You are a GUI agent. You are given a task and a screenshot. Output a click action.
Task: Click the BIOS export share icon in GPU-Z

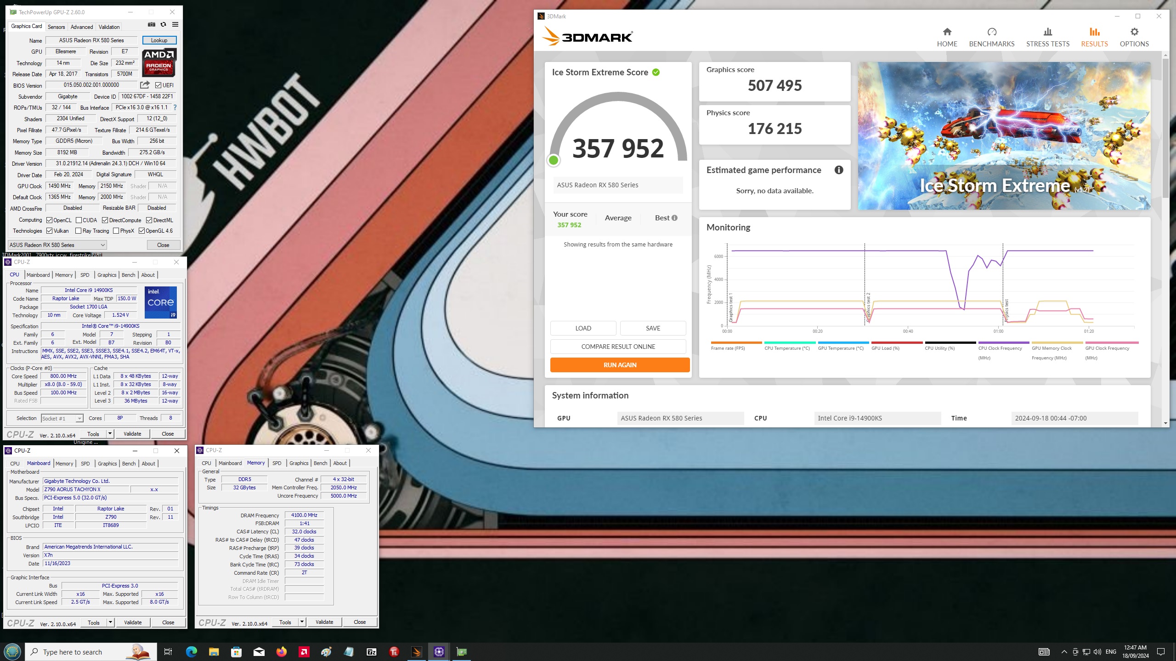pos(145,85)
